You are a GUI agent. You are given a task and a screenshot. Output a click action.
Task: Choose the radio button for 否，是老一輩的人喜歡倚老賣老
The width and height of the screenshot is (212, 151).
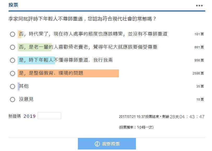13,47
